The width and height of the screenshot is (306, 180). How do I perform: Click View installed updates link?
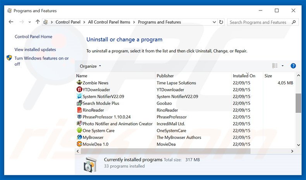point(35,50)
